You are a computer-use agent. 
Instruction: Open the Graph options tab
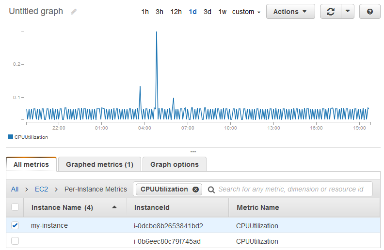174,164
